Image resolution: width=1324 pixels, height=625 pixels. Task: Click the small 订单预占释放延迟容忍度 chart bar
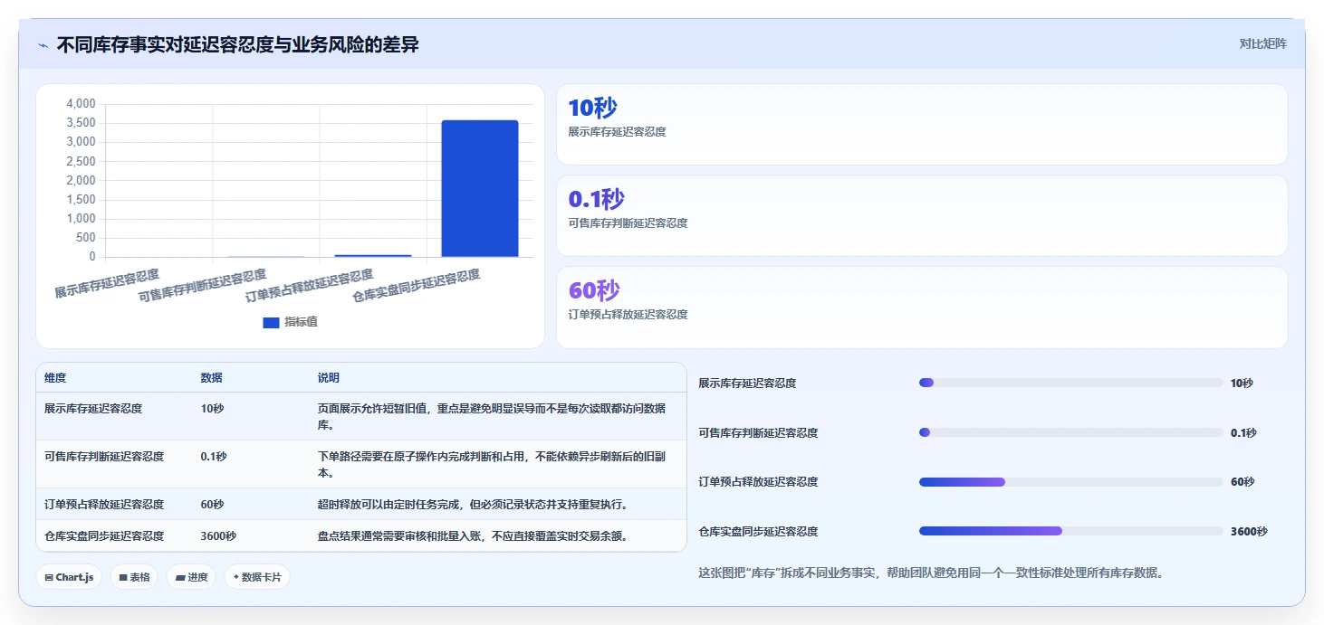pos(373,255)
